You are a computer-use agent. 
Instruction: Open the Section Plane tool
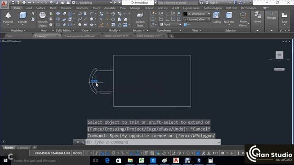point(140,19)
